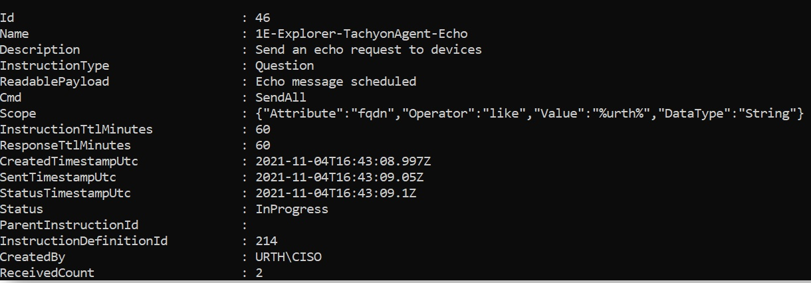
Task: Click the ReceivedCount field label
Action: pos(47,273)
